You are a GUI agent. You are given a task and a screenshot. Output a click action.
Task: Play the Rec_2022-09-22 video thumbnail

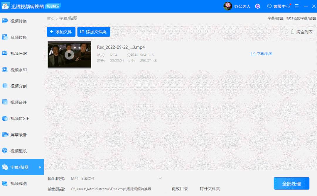pyautogui.click(x=69, y=54)
